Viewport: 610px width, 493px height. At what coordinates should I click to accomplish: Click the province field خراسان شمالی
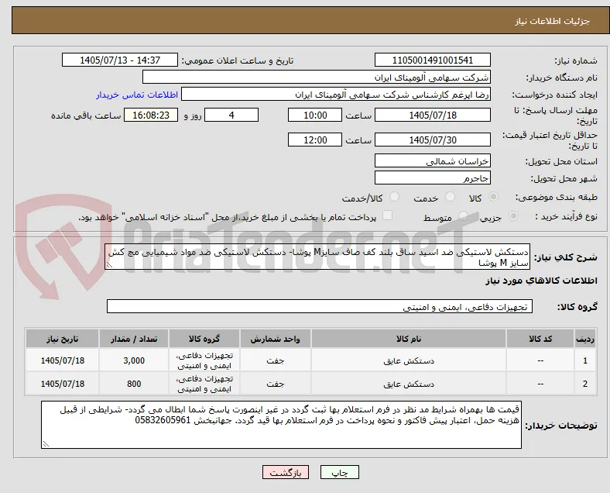433,160
